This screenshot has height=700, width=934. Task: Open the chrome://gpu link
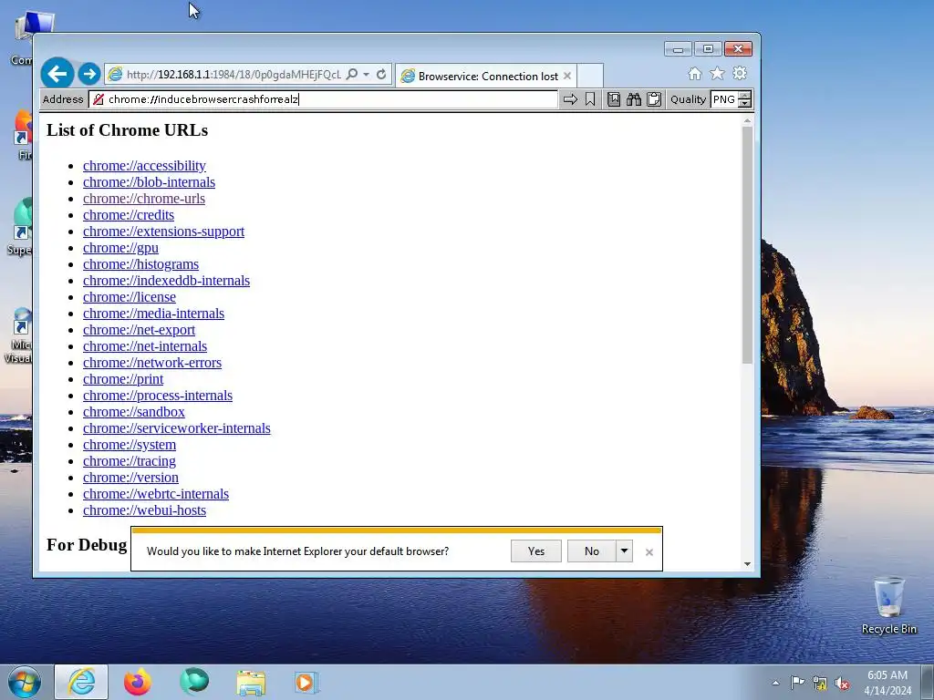point(120,248)
